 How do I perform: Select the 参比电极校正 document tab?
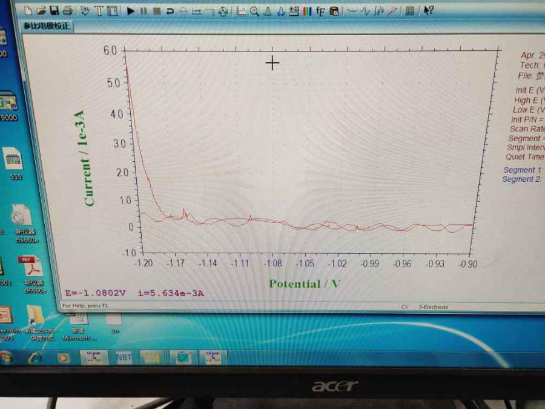[47, 26]
